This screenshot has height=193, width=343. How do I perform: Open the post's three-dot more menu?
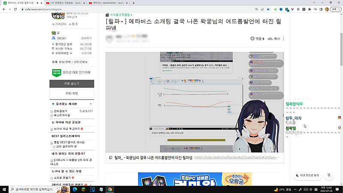pyautogui.click(x=284, y=39)
